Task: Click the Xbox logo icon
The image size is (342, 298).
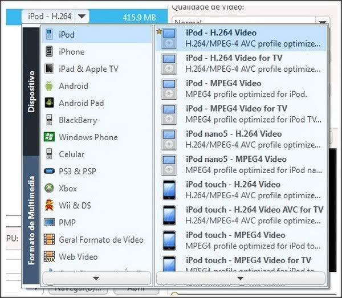Action: click(x=49, y=188)
